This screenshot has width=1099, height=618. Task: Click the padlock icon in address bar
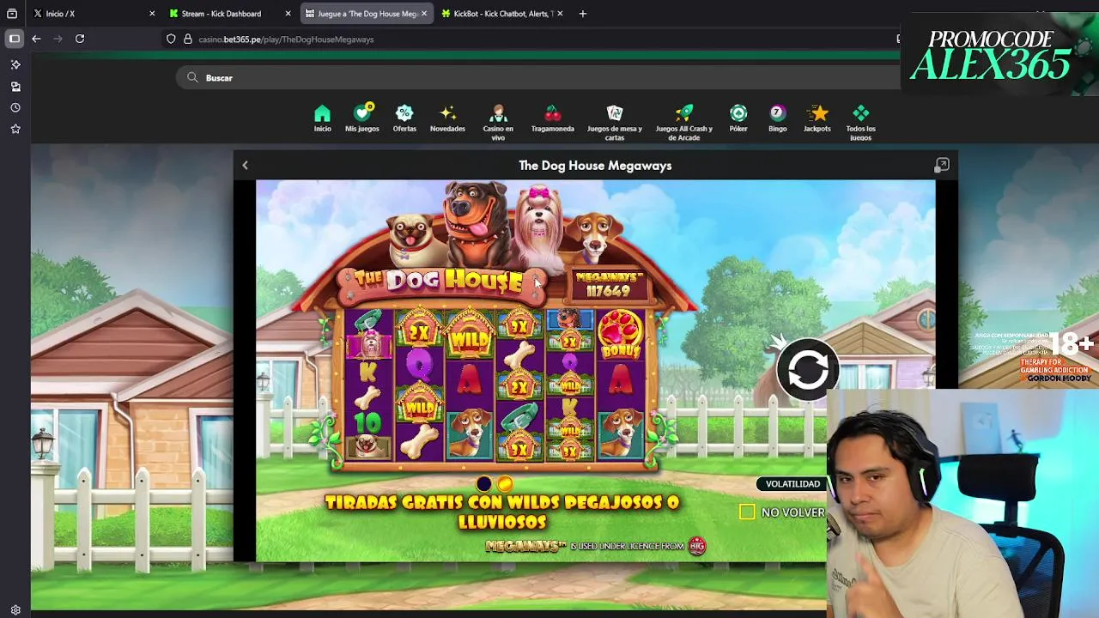tap(187, 39)
